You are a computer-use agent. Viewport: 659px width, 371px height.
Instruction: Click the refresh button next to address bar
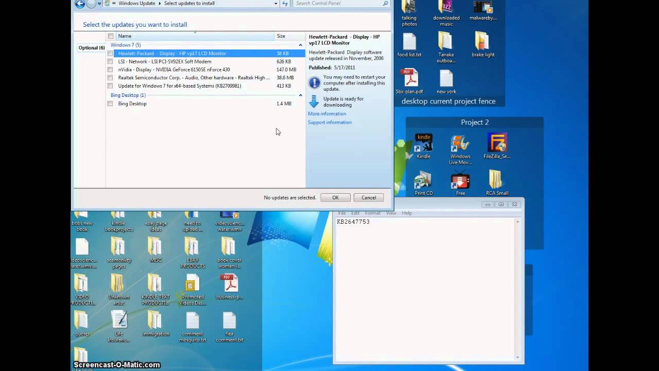click(285, 4)
